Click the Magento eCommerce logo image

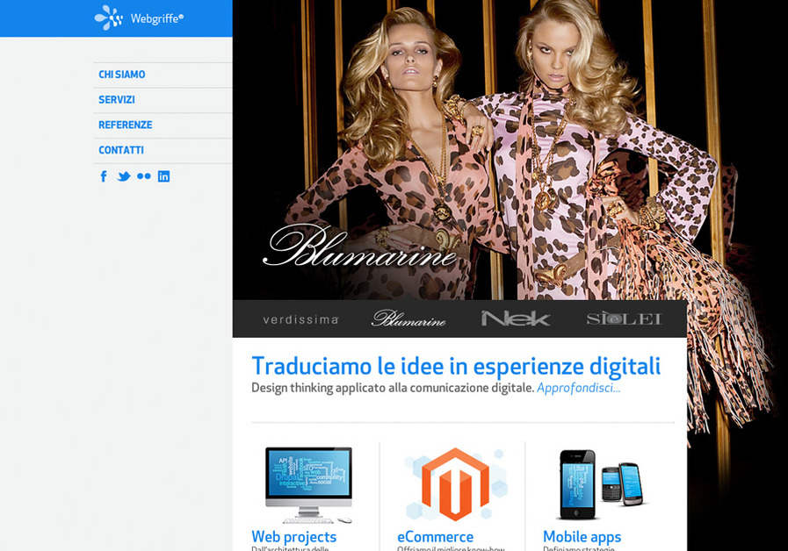pos(455,483)
